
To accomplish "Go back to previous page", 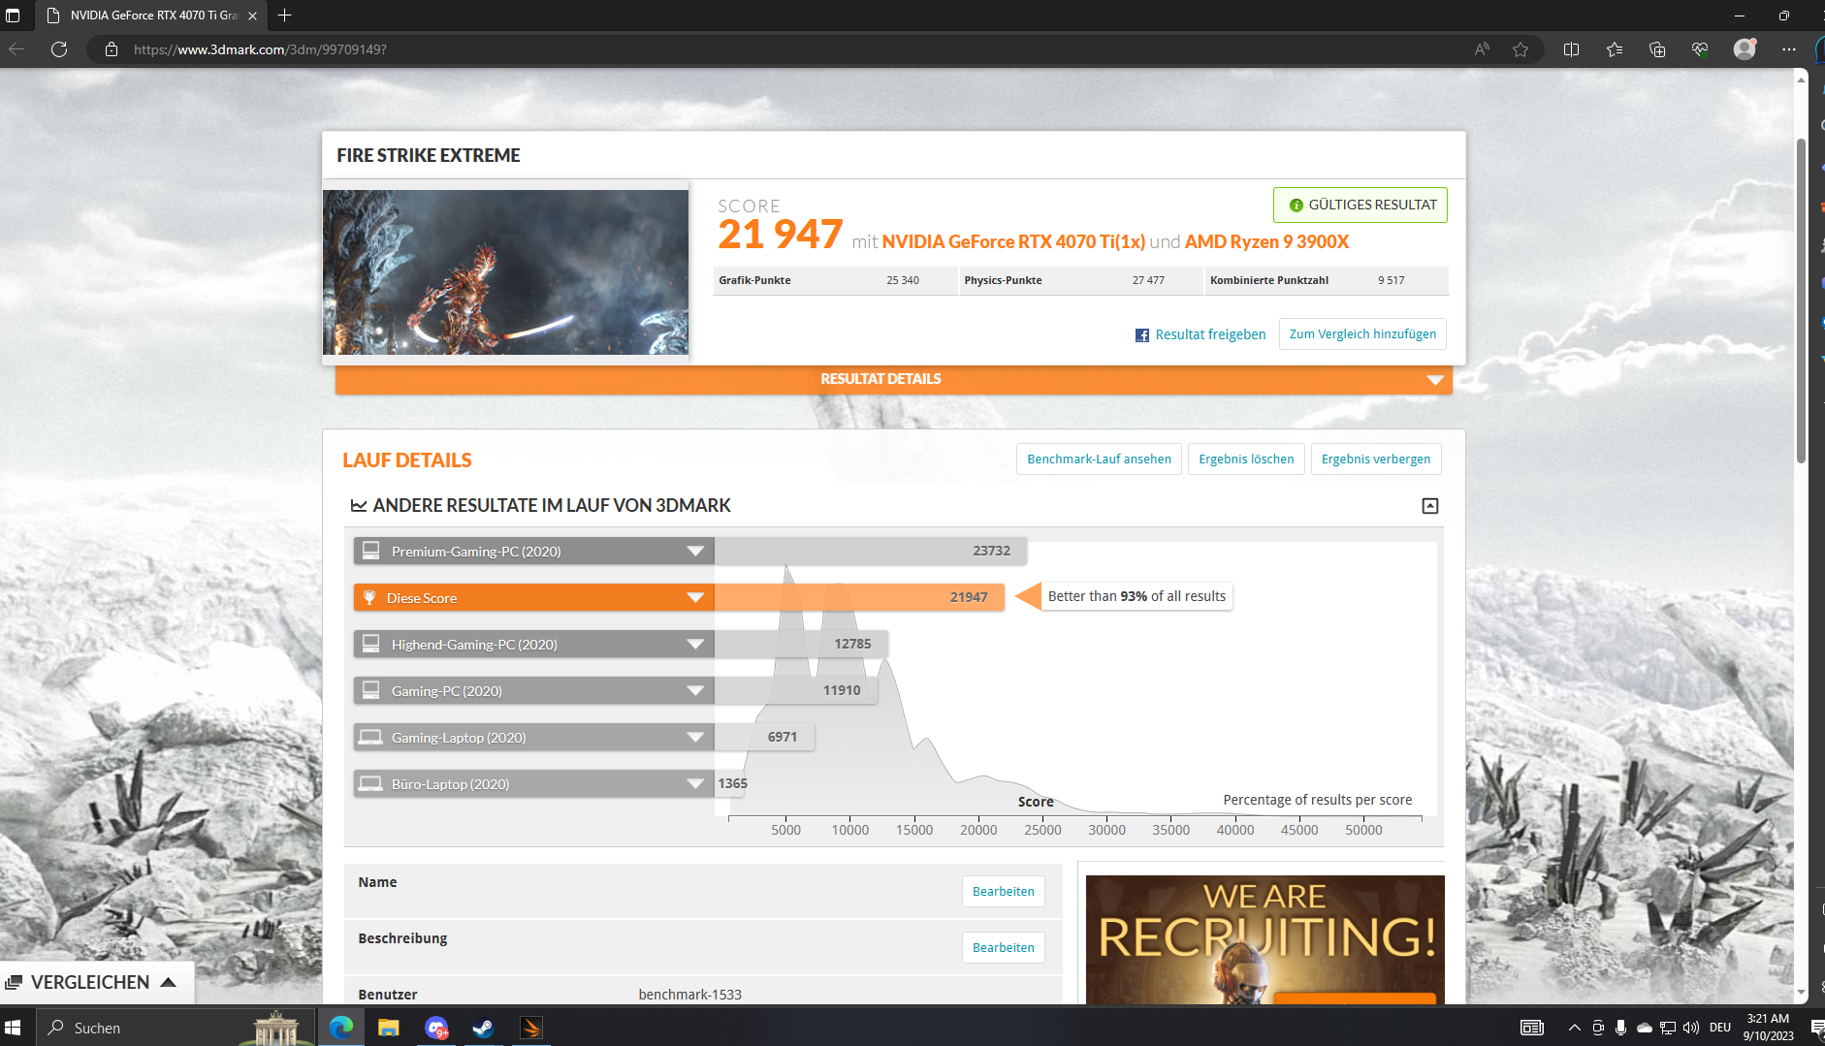I will 16,49.
